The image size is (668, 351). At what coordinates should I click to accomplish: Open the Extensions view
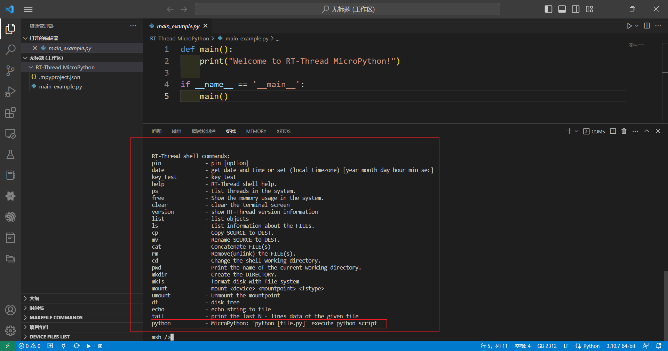tap(10, 112)
